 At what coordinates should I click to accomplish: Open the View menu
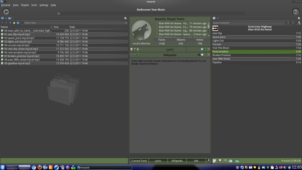[15, 5]
